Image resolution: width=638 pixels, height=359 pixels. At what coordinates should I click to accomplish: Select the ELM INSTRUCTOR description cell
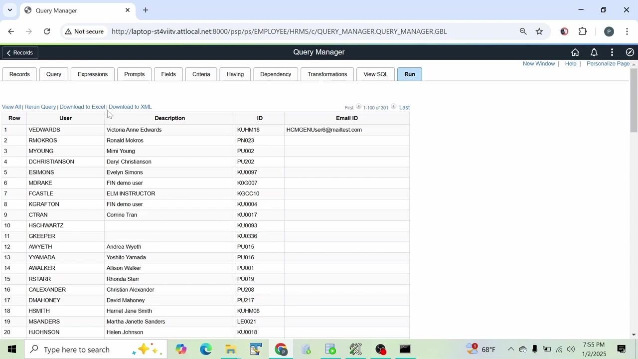click(169, 193)
